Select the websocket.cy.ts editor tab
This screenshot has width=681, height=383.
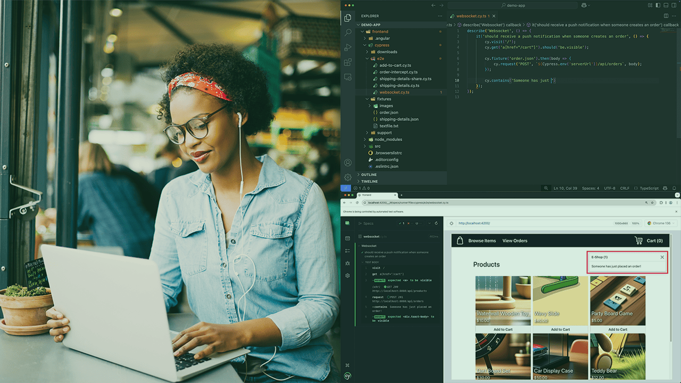(474, 16)
